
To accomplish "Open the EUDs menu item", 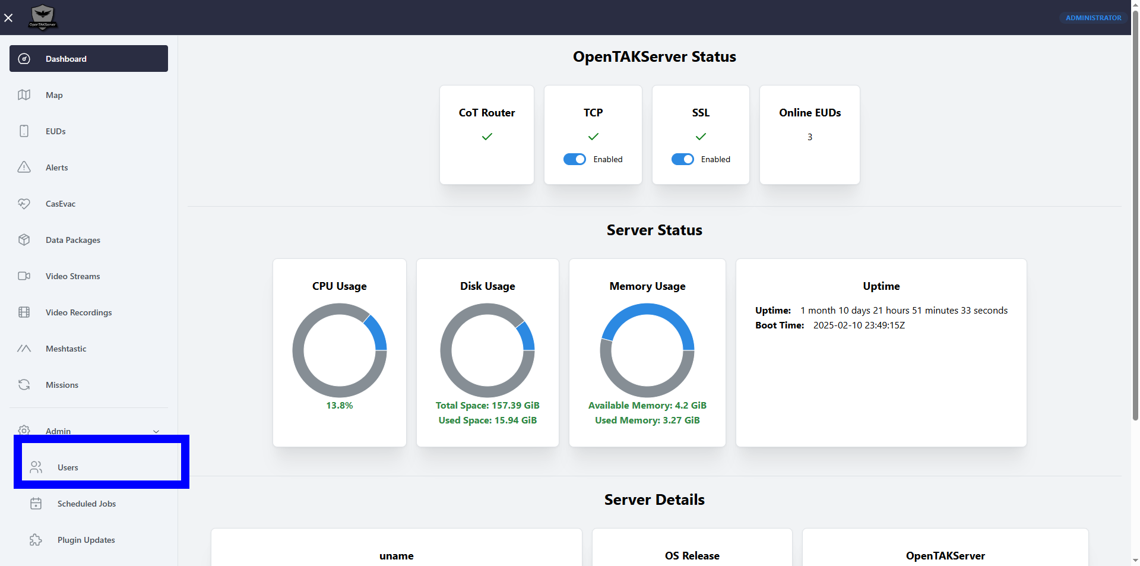I will tap(88, 131).
